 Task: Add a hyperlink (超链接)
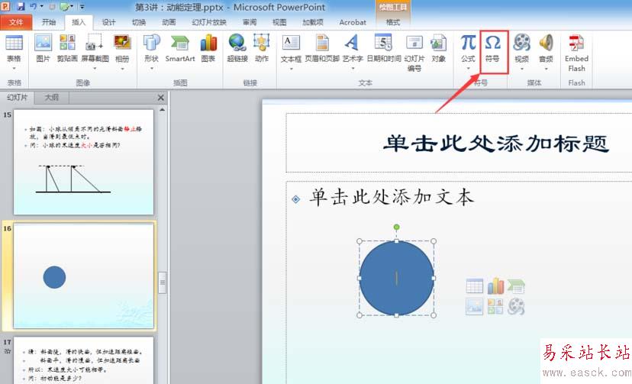(x=237, y=48)
